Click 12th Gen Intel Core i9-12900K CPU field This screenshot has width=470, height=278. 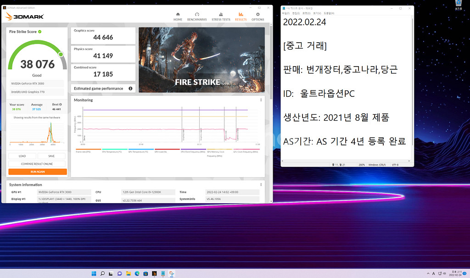148,192
